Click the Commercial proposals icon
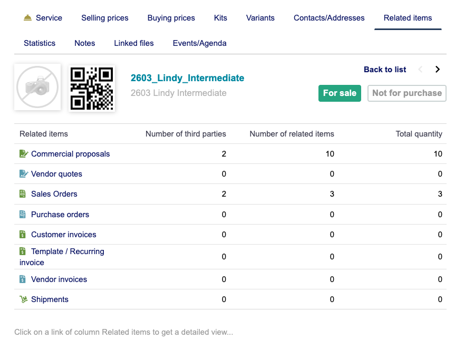 point(23,154)
